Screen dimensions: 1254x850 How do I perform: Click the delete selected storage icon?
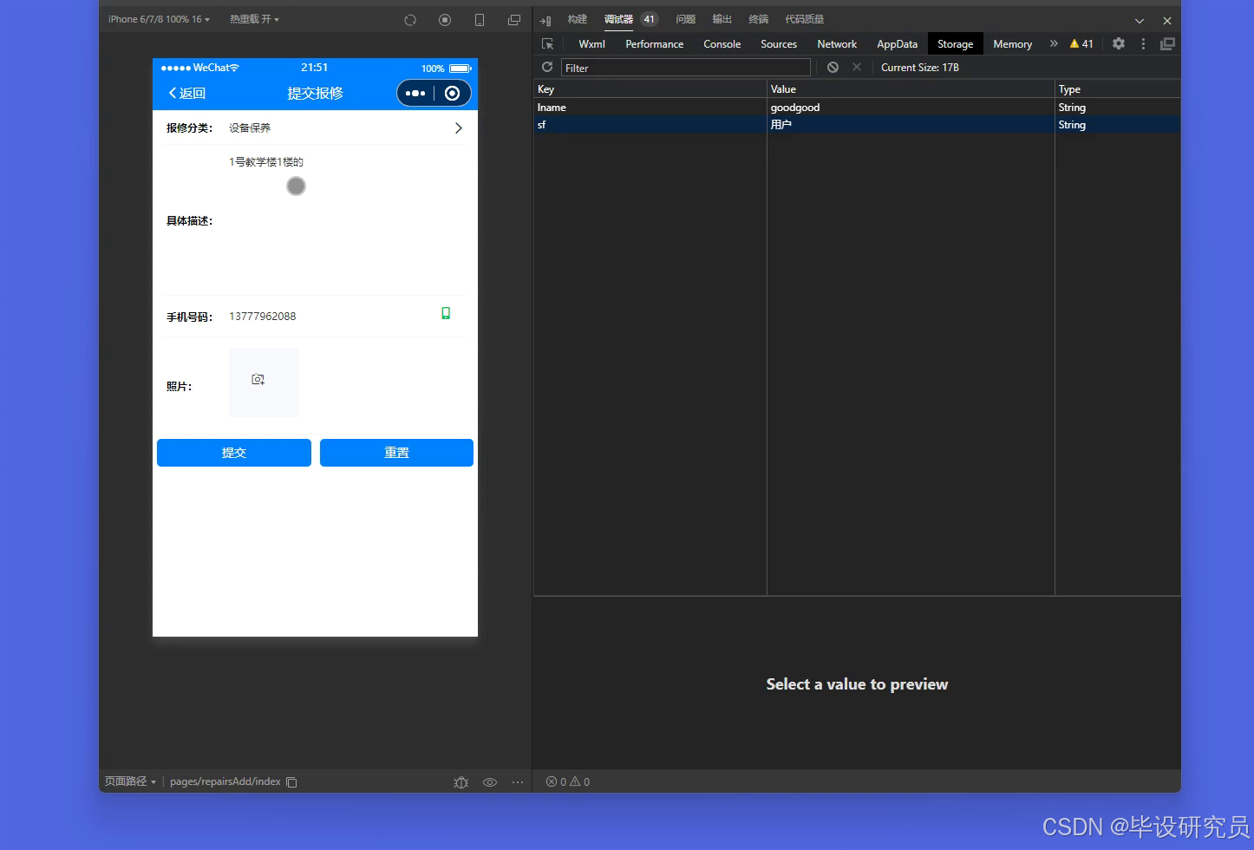[x=857, y=67]
